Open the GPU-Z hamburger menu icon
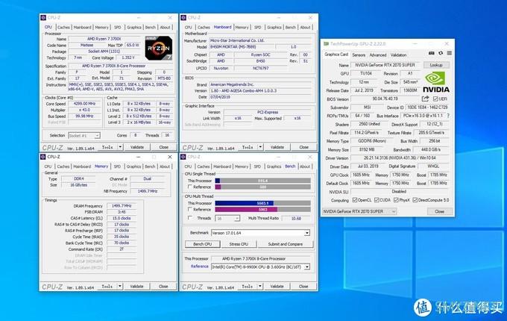Viewport: 507px width, 321px height. click(449, 53)
